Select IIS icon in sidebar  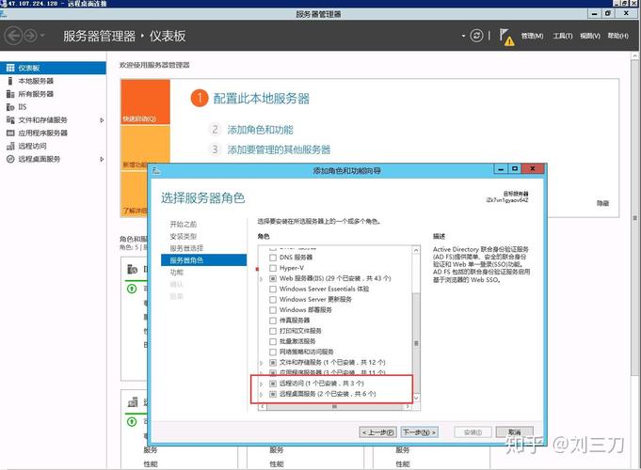tap(10, 107)
